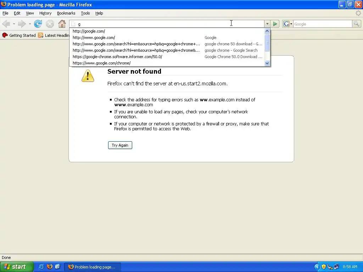Click the page icon in address bar
Screen dimensions: 363x272
pos(73,24)
